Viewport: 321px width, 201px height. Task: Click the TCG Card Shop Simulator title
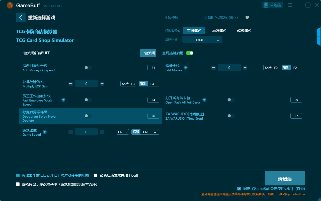(x=45, y=40)
